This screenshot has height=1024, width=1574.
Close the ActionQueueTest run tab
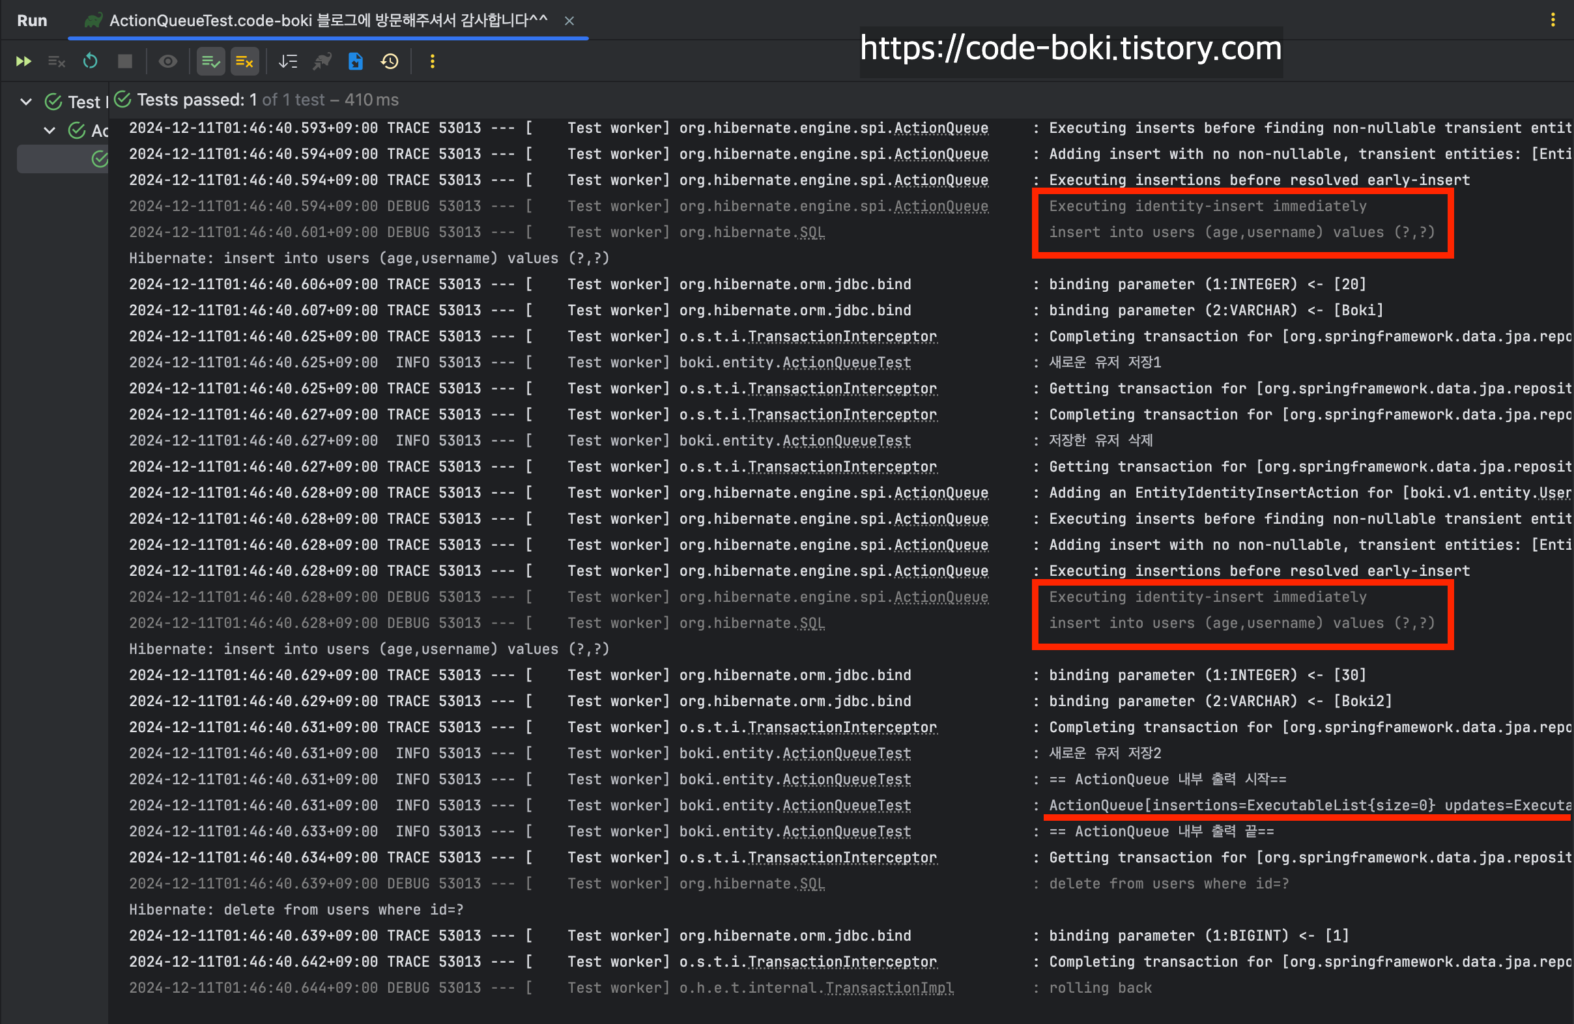pos(569,21)
